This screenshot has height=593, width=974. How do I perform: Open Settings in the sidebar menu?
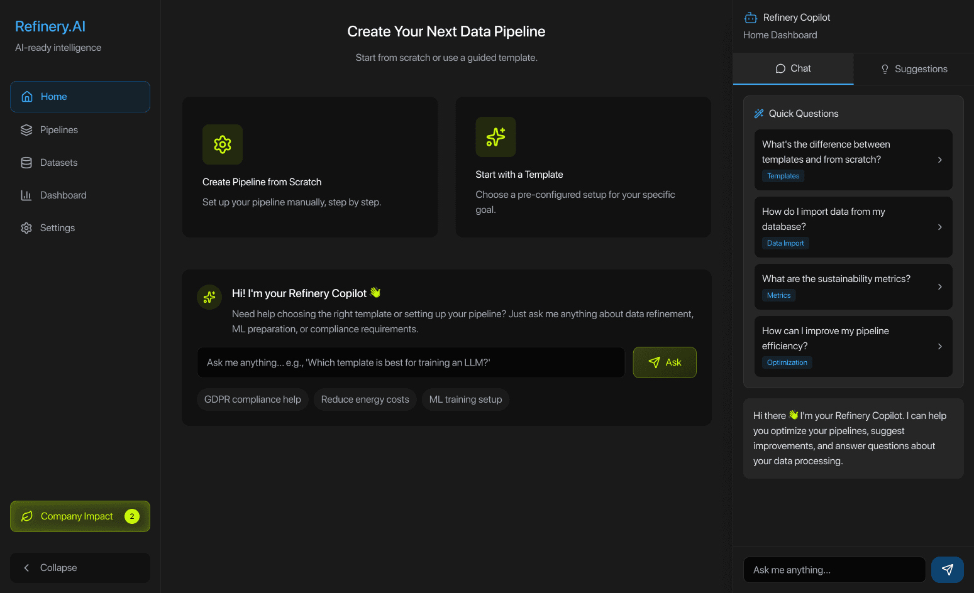pos(80,228)
